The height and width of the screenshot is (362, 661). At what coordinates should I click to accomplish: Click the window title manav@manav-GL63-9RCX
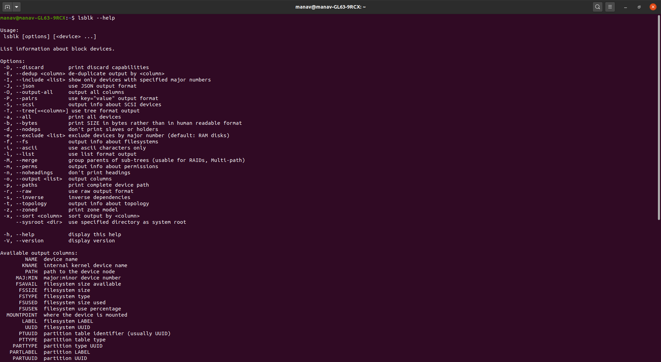330,7
